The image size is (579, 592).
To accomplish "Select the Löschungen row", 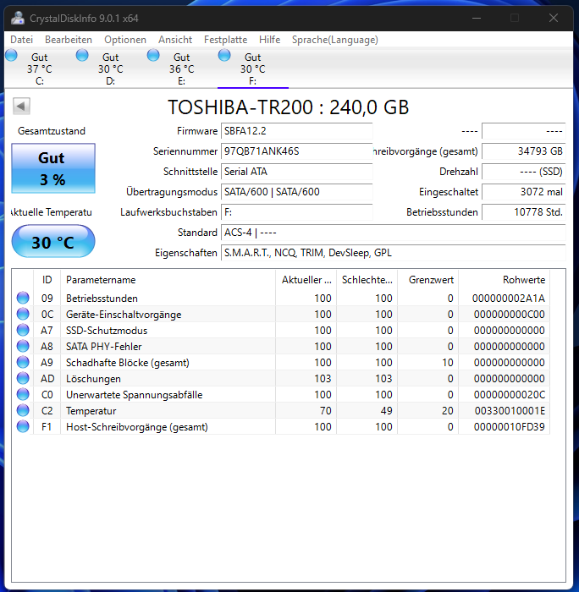I will pyautogui.click(x=280, y=378).
